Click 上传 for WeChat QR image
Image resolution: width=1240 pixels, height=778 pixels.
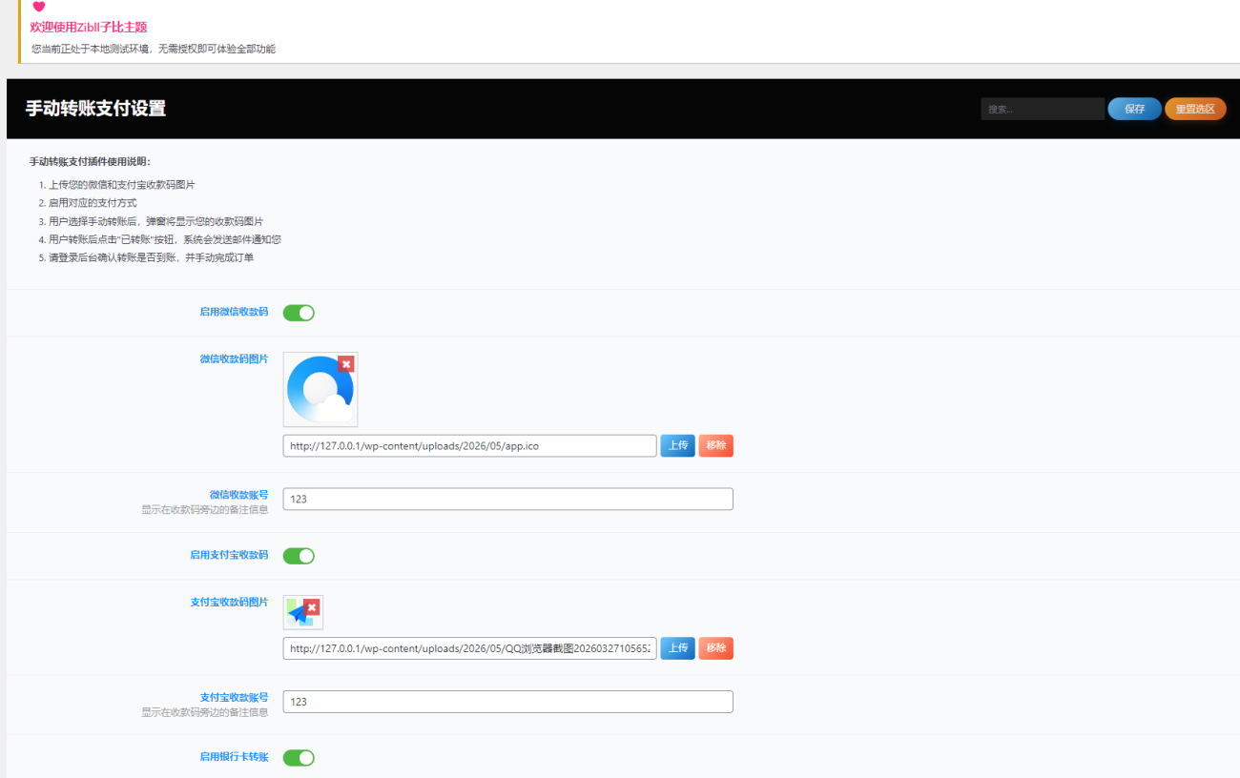coord(677,446)
